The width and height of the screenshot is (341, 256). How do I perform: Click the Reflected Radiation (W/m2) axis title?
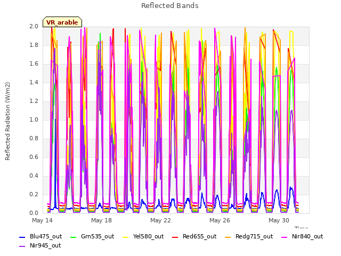tap(7, 121)
